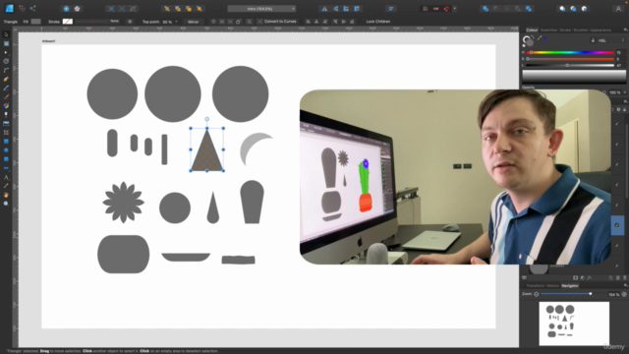Click the Top point 50 % field
This screenshot has width=629, height=354.
(168, 22)
